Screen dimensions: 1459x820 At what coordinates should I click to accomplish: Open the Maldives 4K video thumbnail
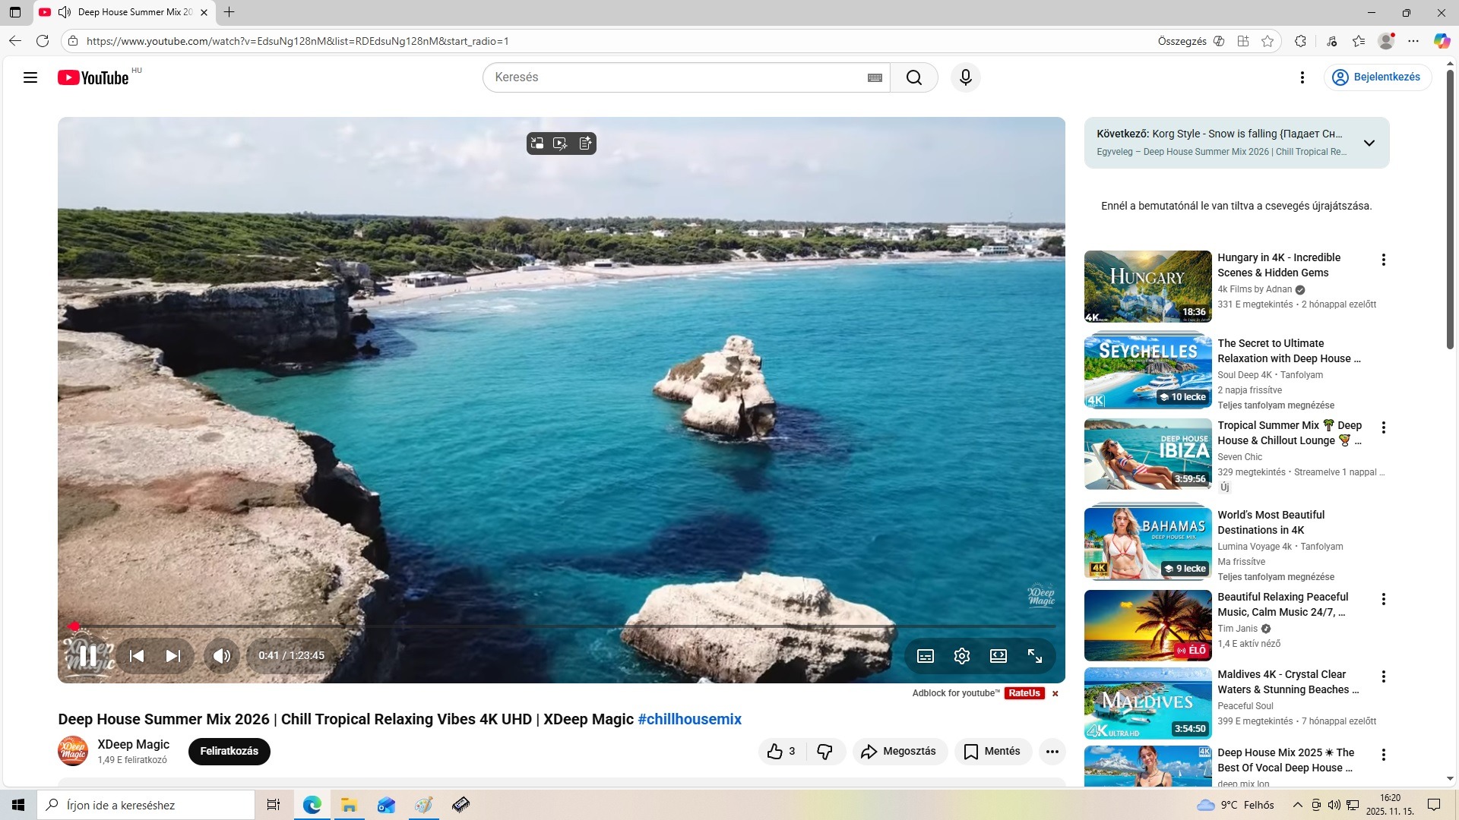pos(1147,703)
